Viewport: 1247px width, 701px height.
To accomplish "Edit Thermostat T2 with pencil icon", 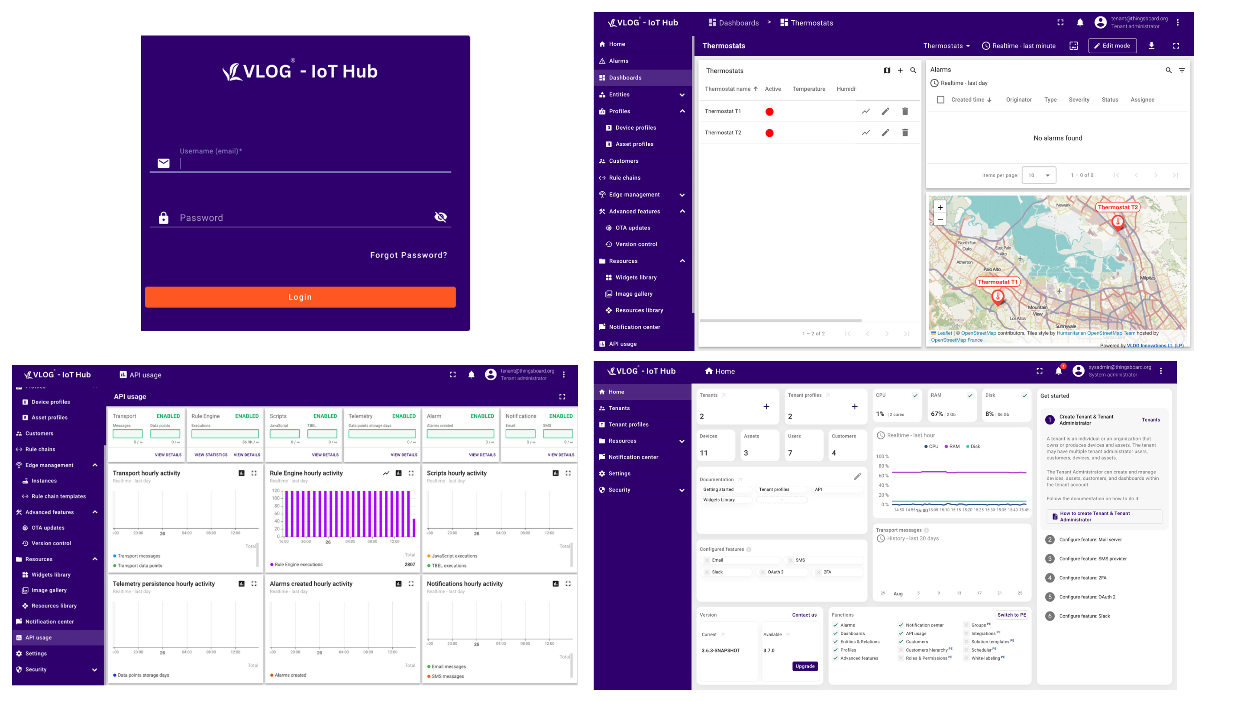I will [x=885, y=132].
